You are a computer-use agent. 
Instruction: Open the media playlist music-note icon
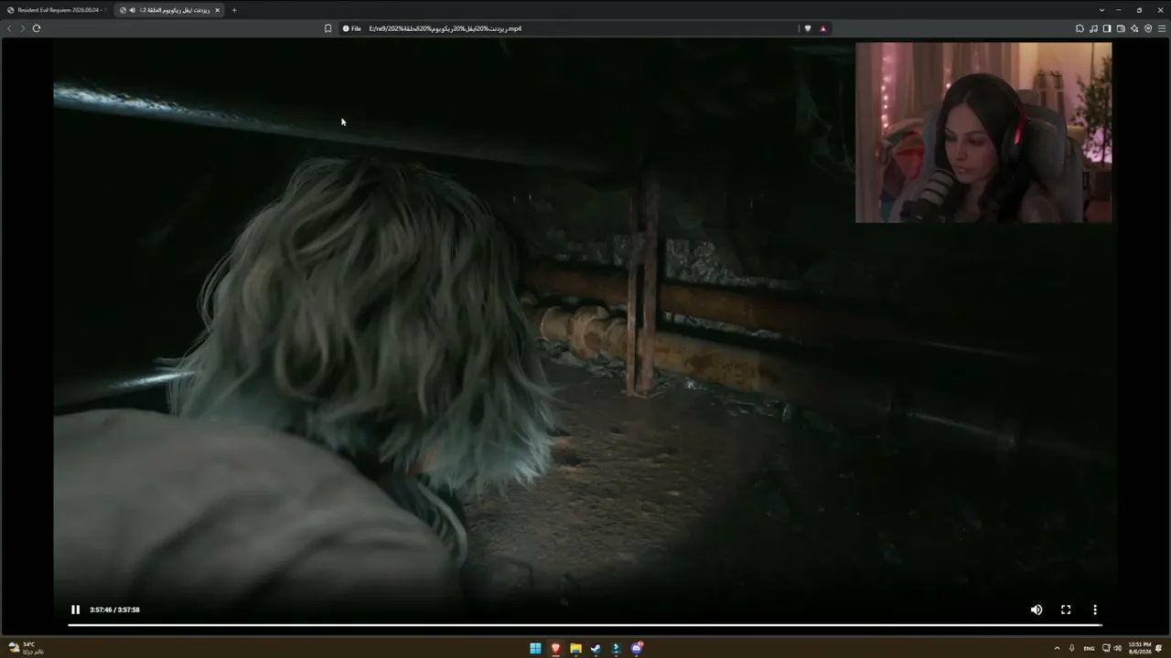point(1093,28)
